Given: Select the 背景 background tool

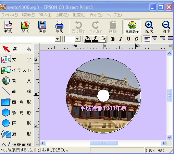Looking at the screenshot, I should pos(16,81).
